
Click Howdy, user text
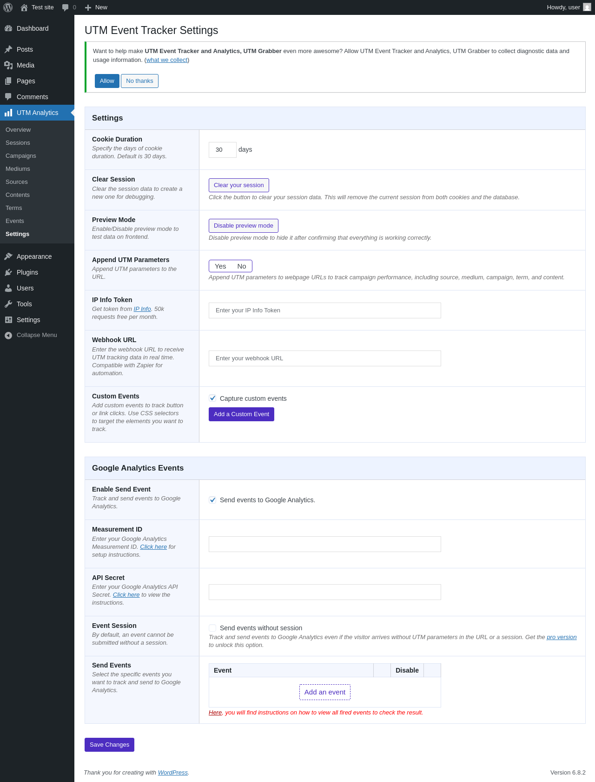[563, 7]
